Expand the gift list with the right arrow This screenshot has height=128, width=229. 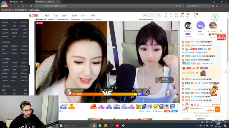pos(177,106)
